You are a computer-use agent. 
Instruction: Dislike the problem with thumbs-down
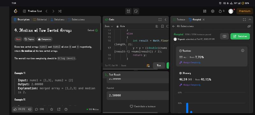pyautogui.click(x=30, y=109)
